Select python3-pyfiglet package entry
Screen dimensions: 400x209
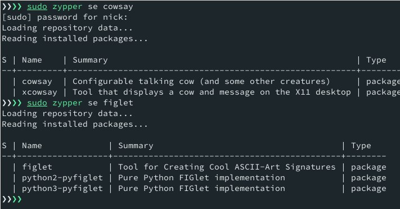62,189
